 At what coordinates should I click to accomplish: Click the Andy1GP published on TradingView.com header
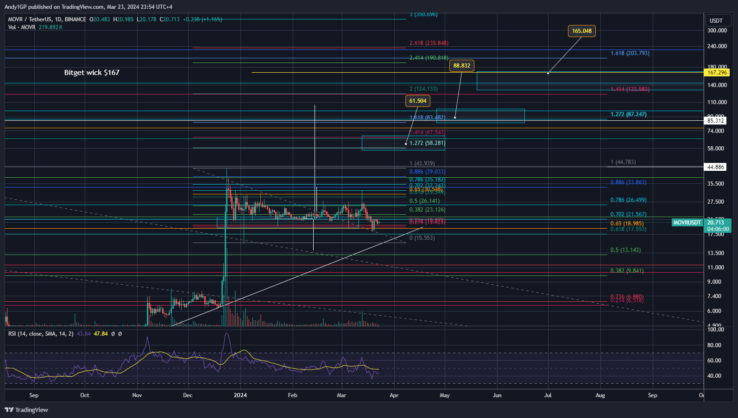point(88,6)
